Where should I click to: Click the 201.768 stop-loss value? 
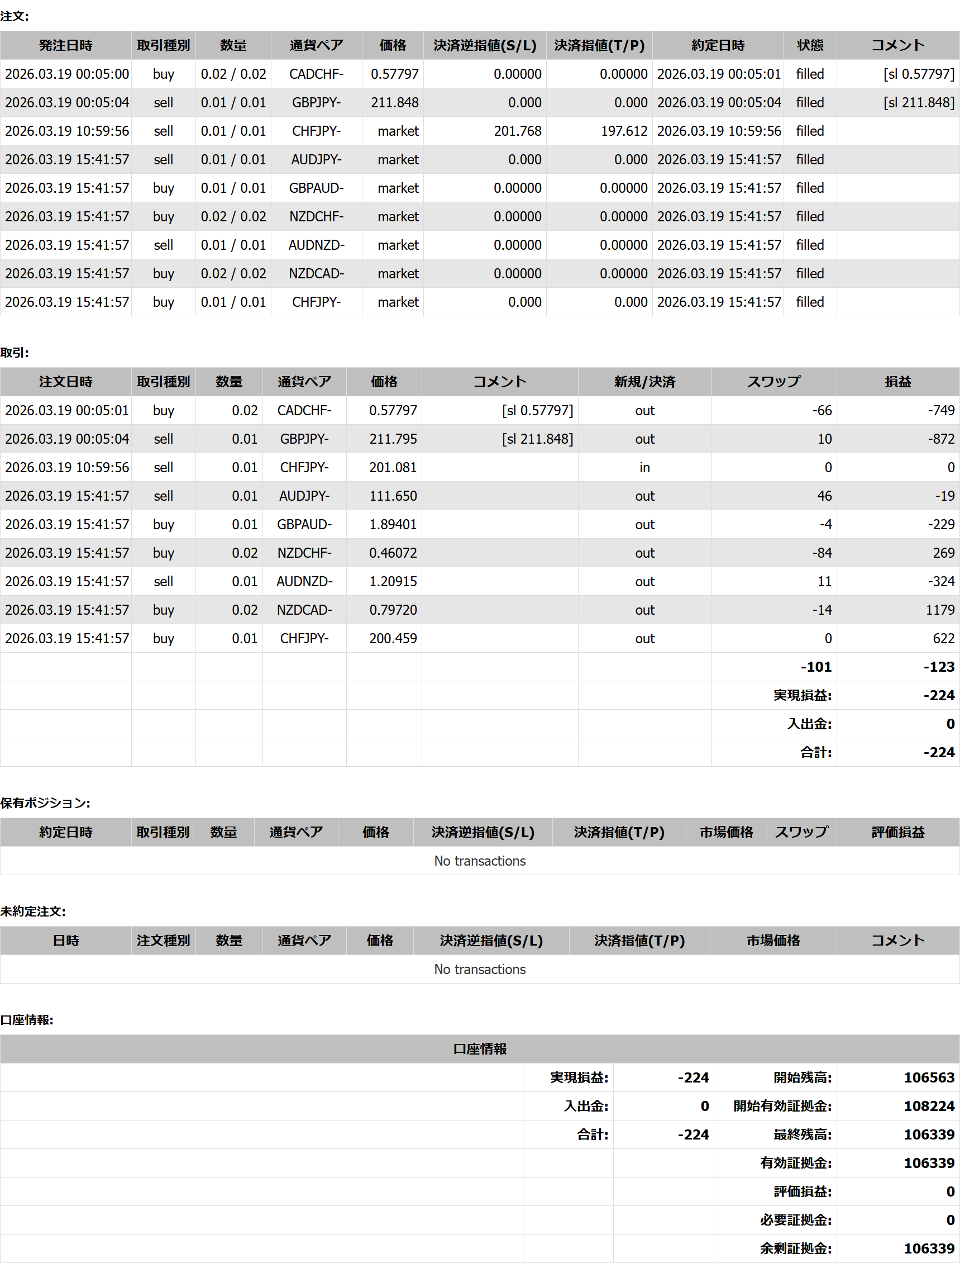517,131
